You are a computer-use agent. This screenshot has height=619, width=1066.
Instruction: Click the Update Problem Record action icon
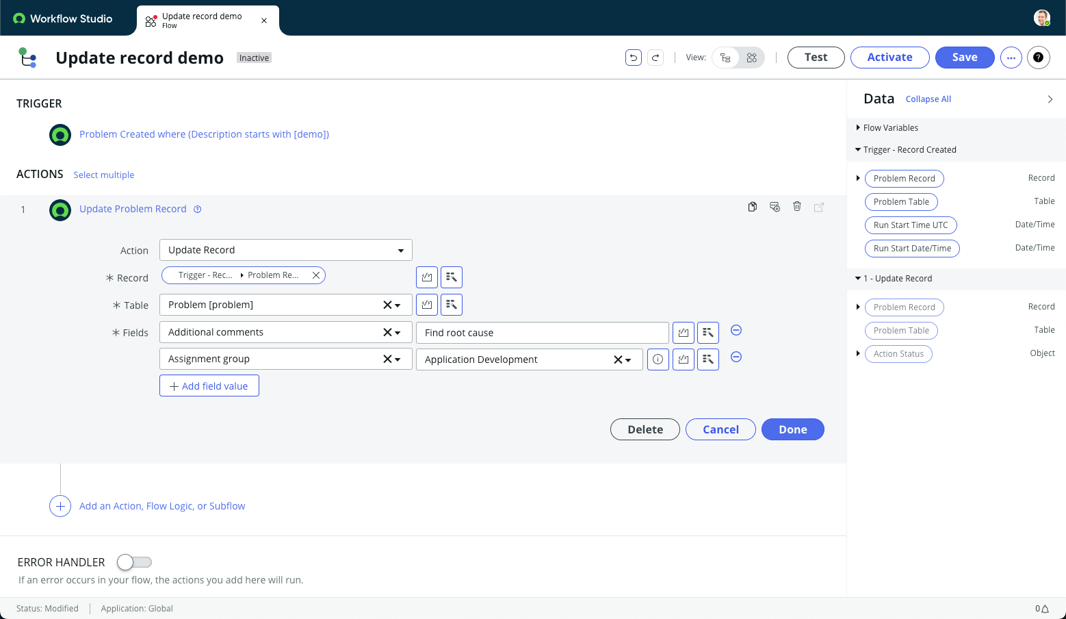tap(60, 210)
